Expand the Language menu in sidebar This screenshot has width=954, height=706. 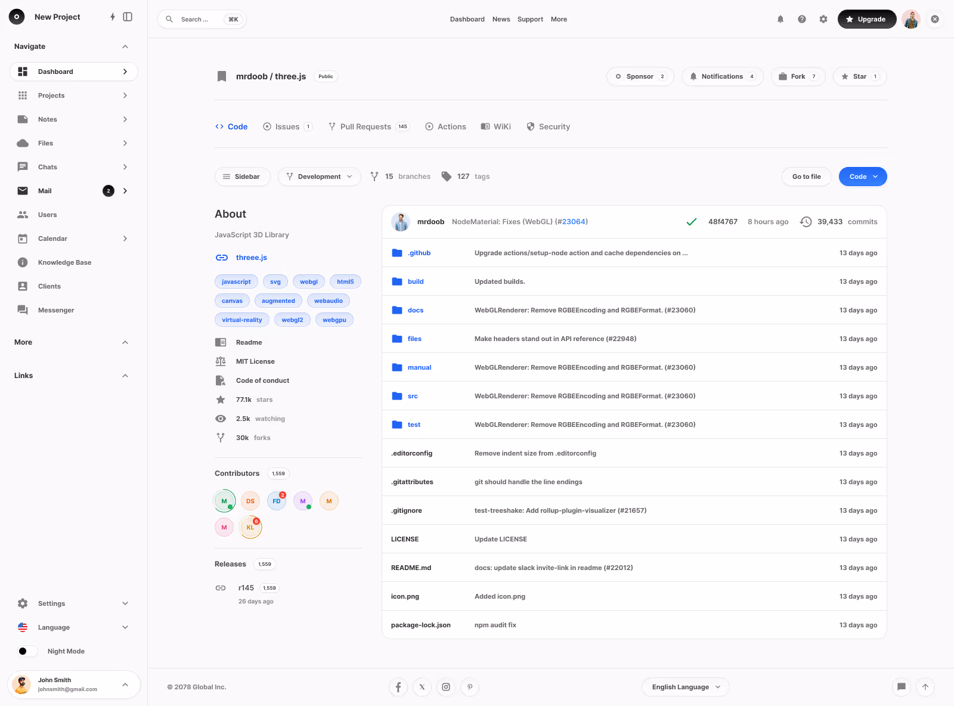[x=125, y=627]
